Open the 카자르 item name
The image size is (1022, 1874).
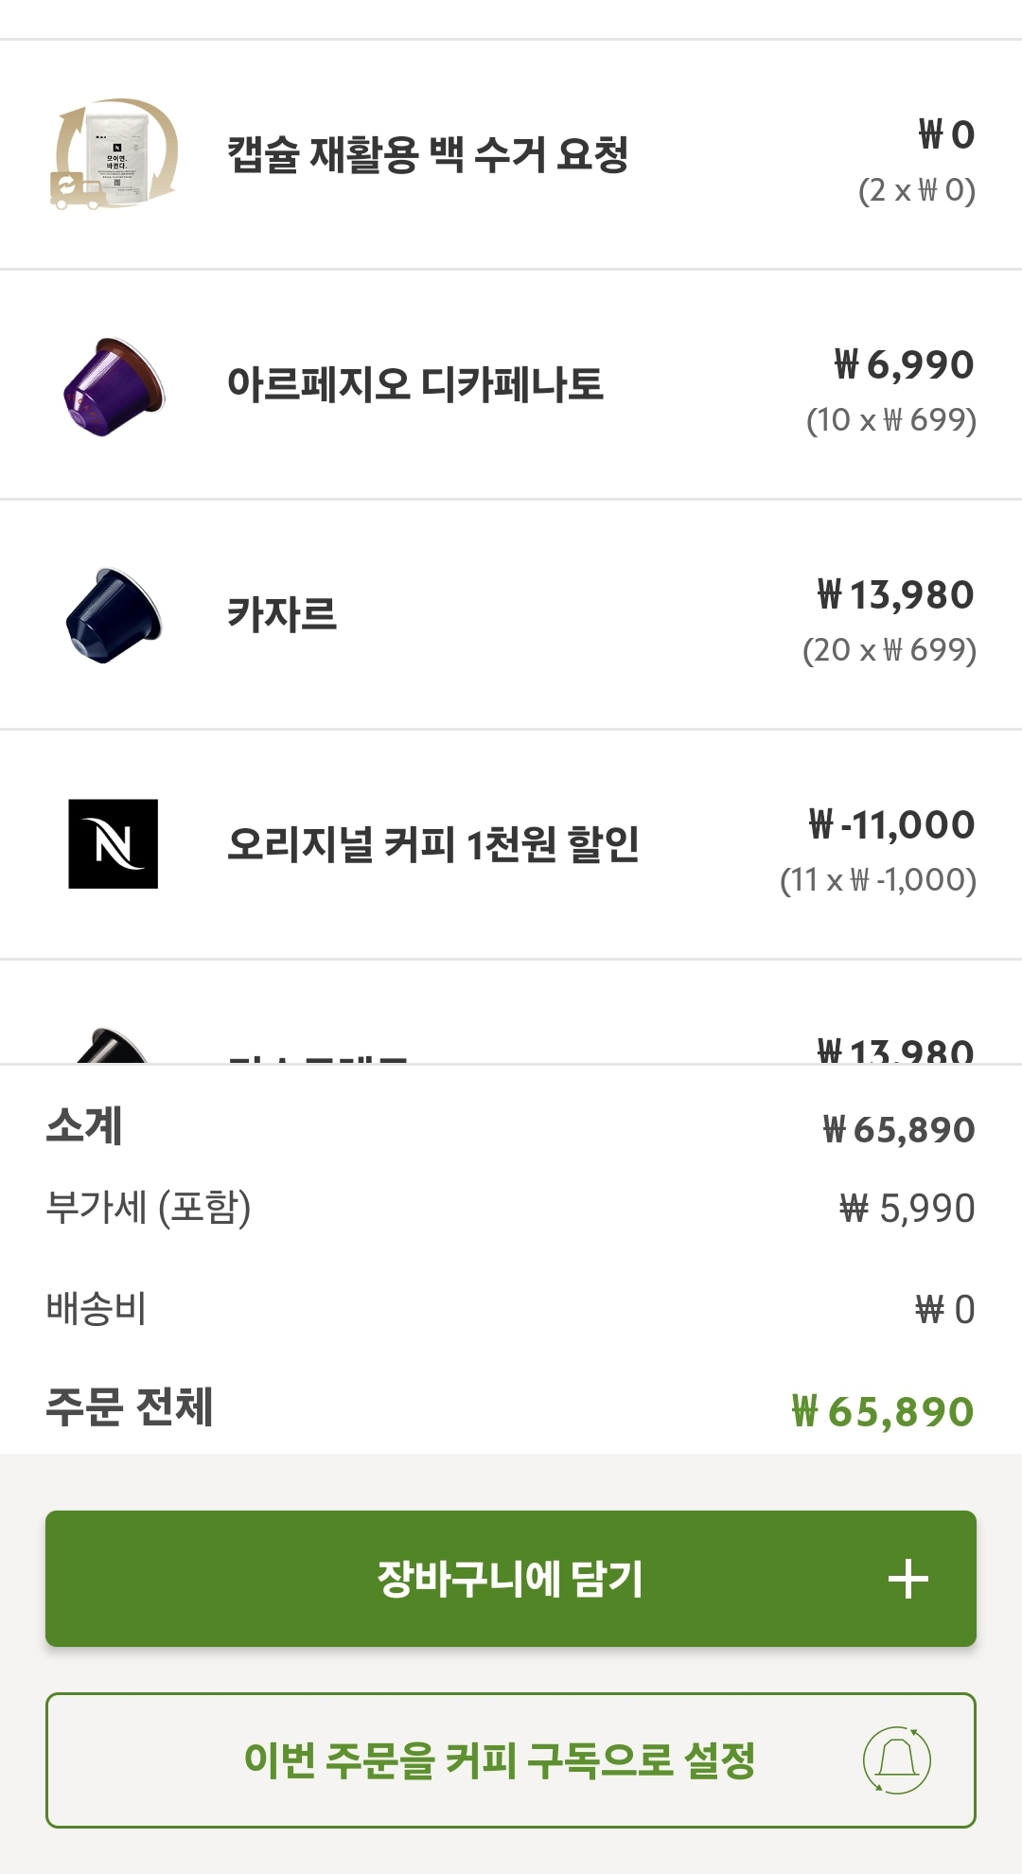[x=282, y=614]
